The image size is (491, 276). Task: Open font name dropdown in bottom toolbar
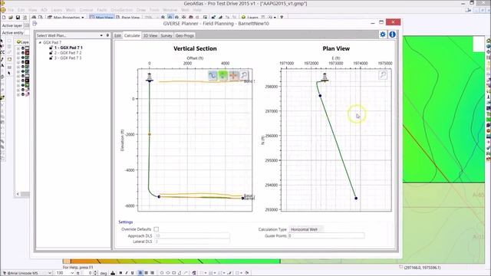pyautogui.click(x=50, y=273)
